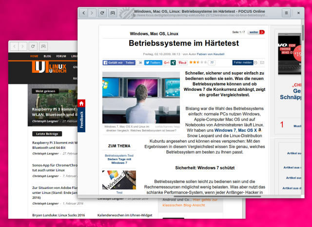Open 'Bryan Lunduke: Linux Sucks 2016' article
Screen dimensions: 312x227
pos(58,215)
